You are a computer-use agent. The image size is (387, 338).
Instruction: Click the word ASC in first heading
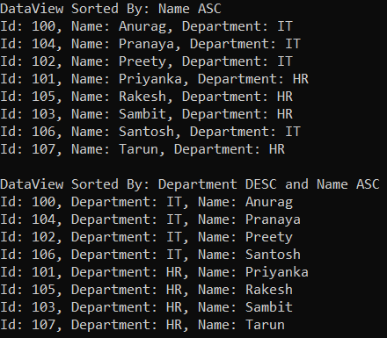coord(209,9)
